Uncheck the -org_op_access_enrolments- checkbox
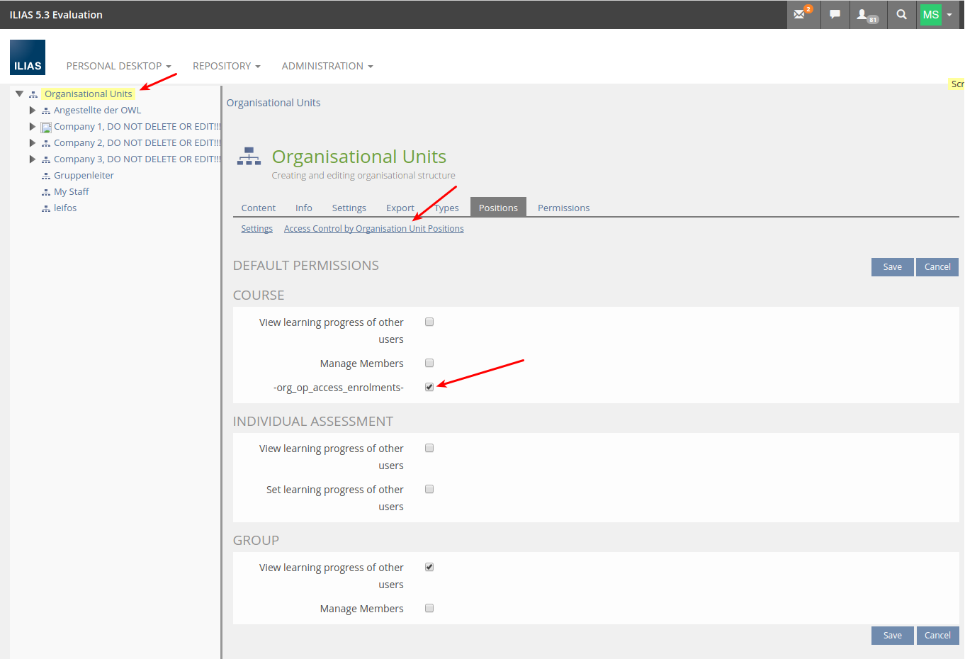The image size is (965, 659). pyautogui.click(x=429, y=387)
